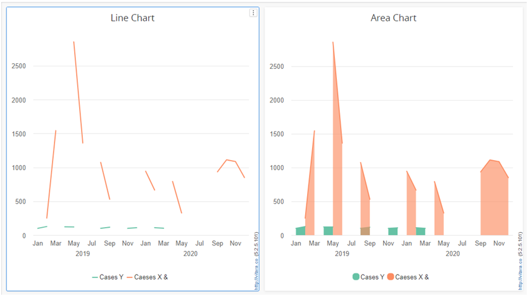Toggle Cases Y series label in Line Chart legend
This screenshot has height=296, width=528.
(111, 276)
